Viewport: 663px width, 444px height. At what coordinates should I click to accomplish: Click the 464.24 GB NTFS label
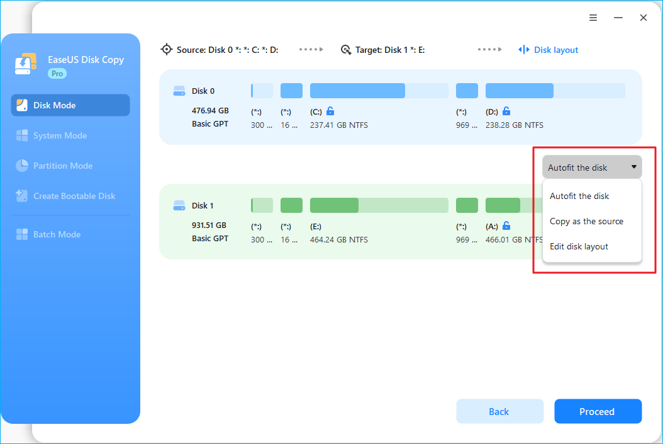(338, 239)
